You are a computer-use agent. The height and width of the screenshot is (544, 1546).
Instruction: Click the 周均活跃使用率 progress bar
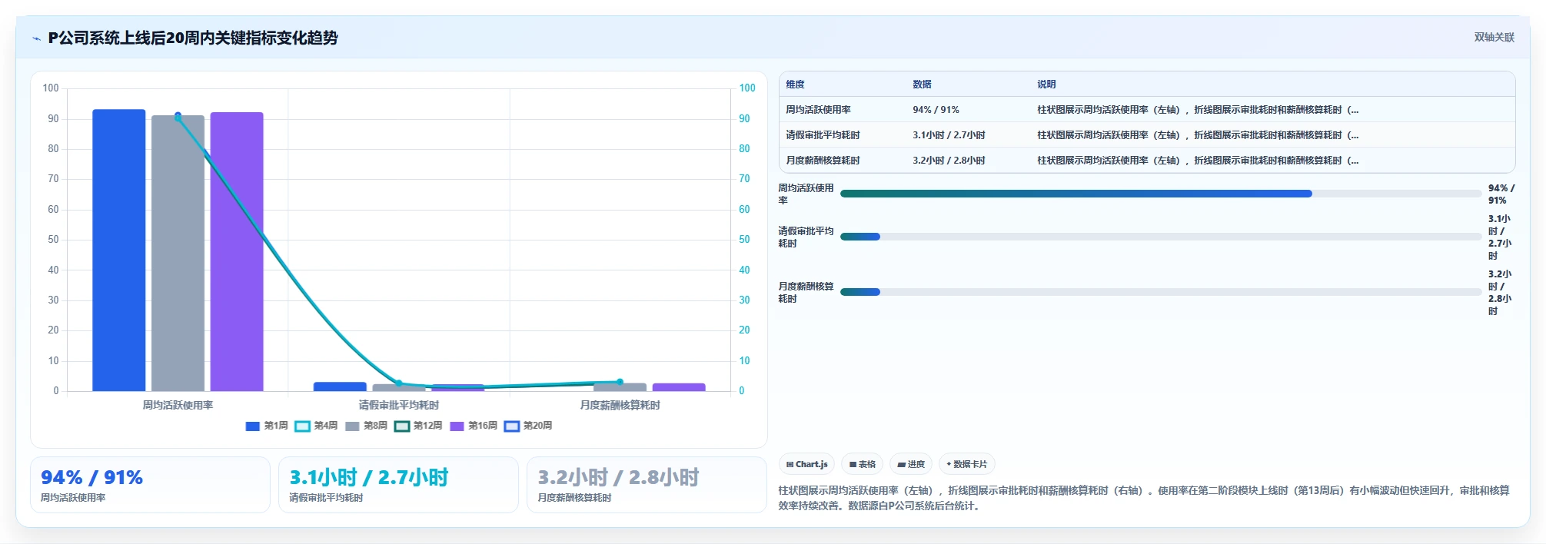pos(1160,194)
